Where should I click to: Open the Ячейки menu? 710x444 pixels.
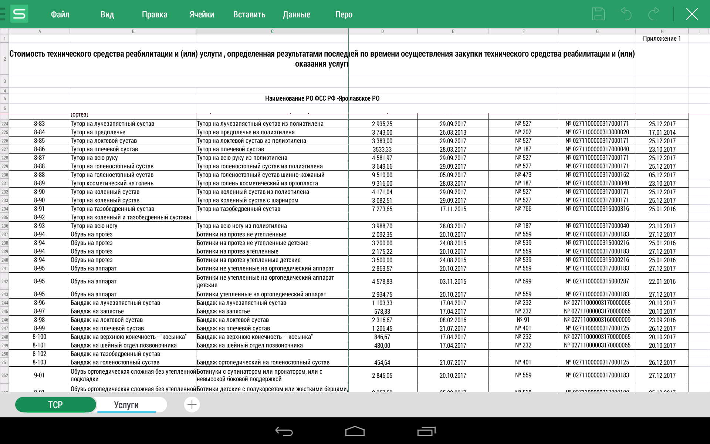202,14
